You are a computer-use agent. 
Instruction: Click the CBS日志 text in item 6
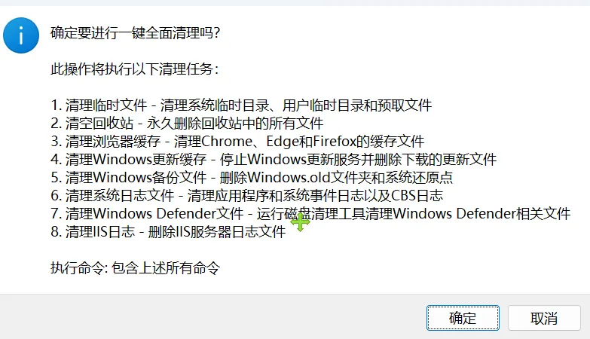click(x=417, y=196)
